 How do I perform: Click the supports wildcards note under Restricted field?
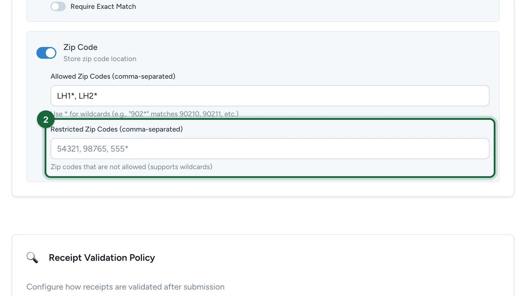[180, 167]
